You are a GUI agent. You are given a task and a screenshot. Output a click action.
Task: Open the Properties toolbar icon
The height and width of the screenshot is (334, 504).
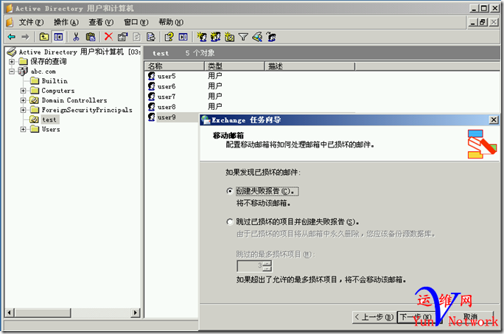122,37
